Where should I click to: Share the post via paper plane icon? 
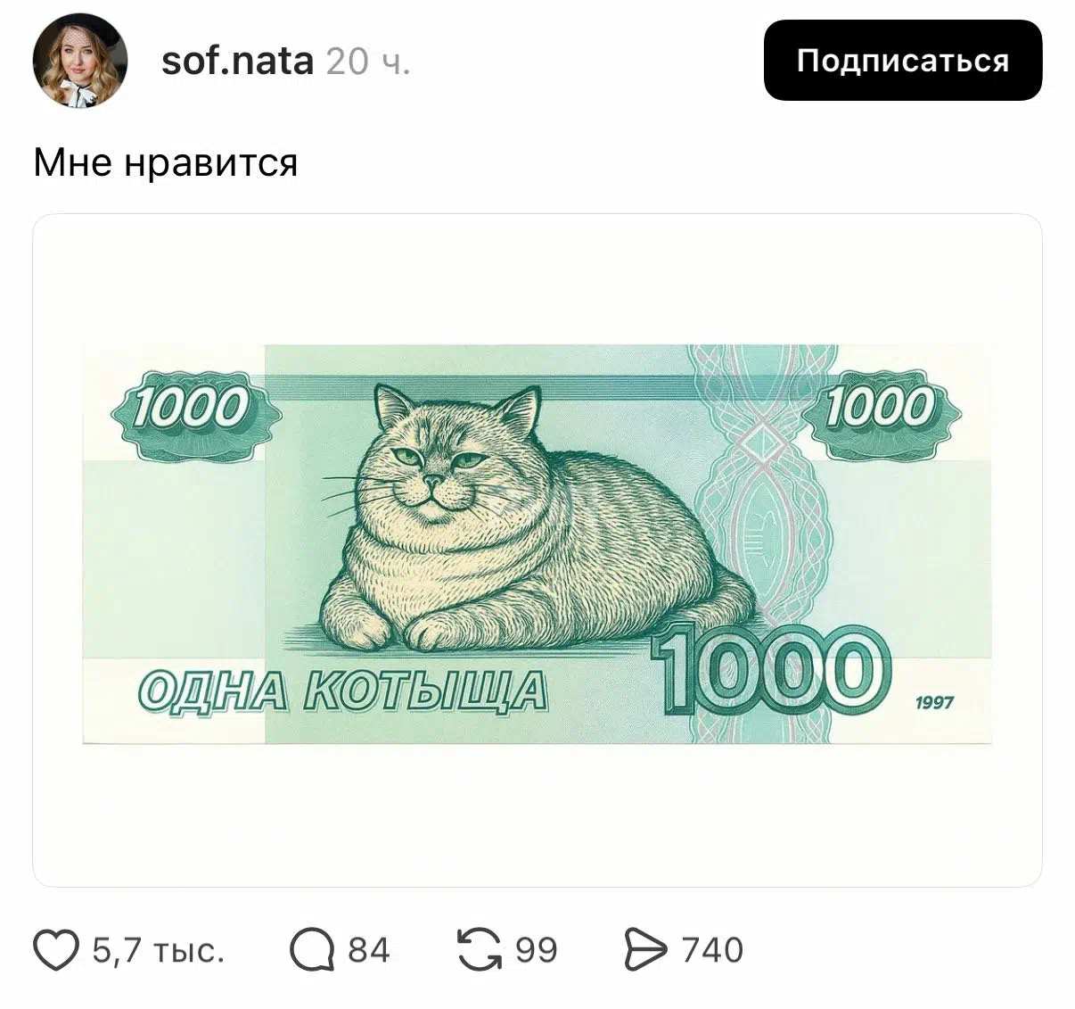[645, 950]
